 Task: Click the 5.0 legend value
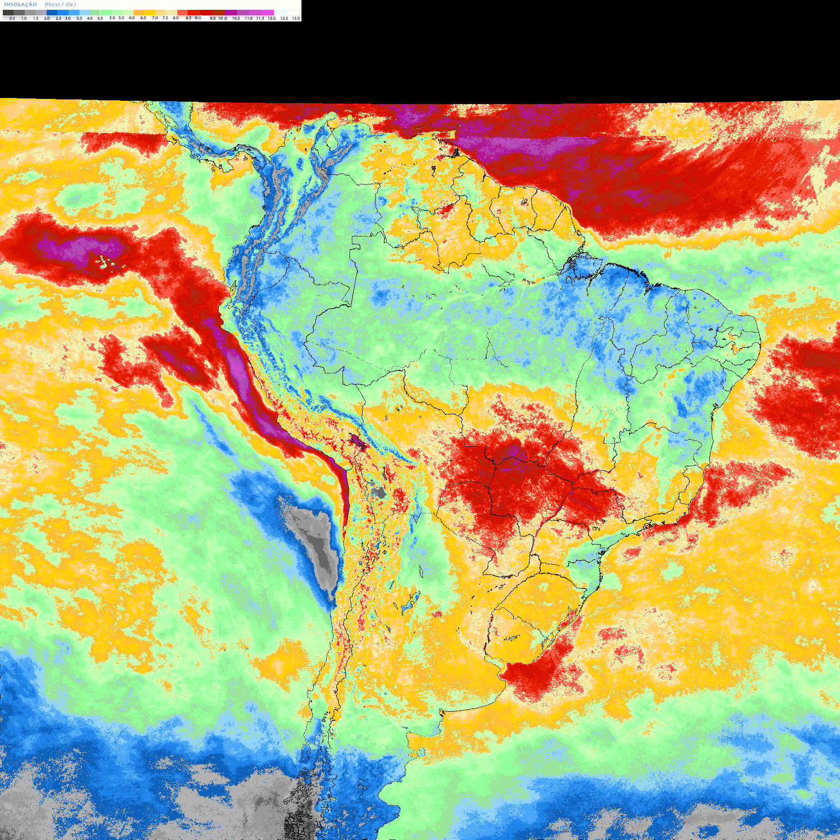[112, 18]
